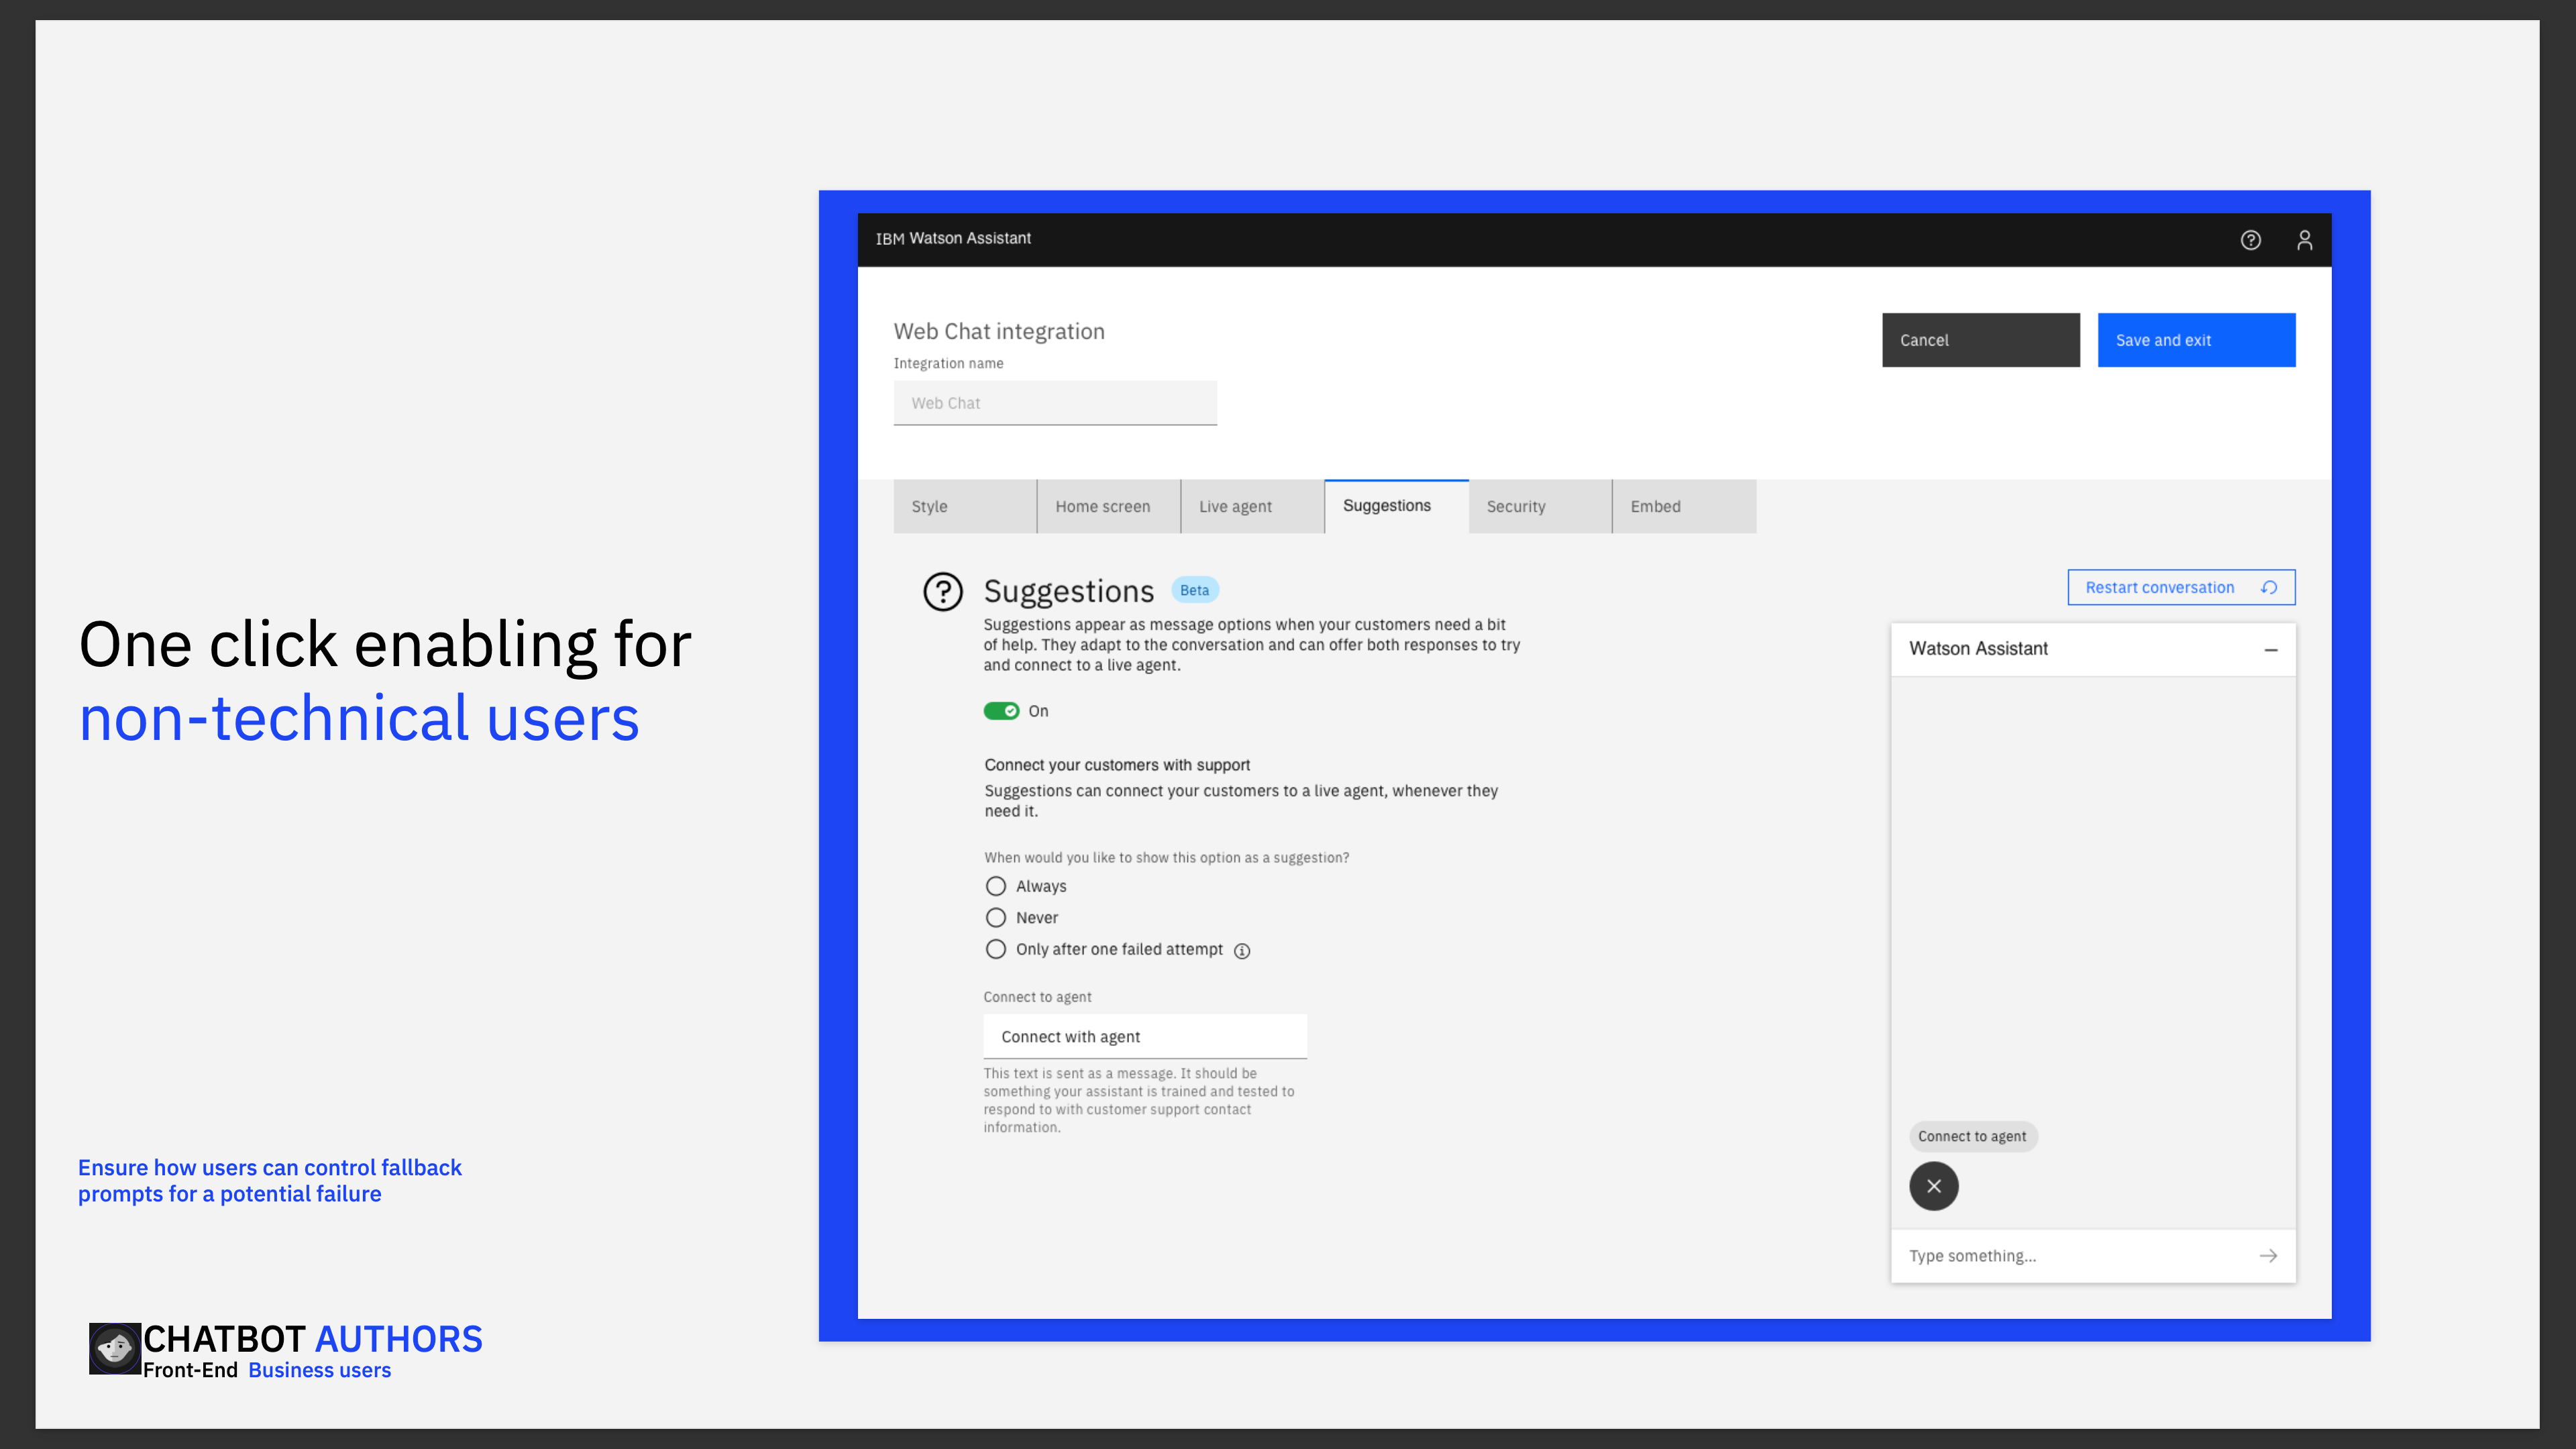The image size is (2576, 1449).
Task: Click the Watson Assistant chat header title
Action: pos(1978,649)
